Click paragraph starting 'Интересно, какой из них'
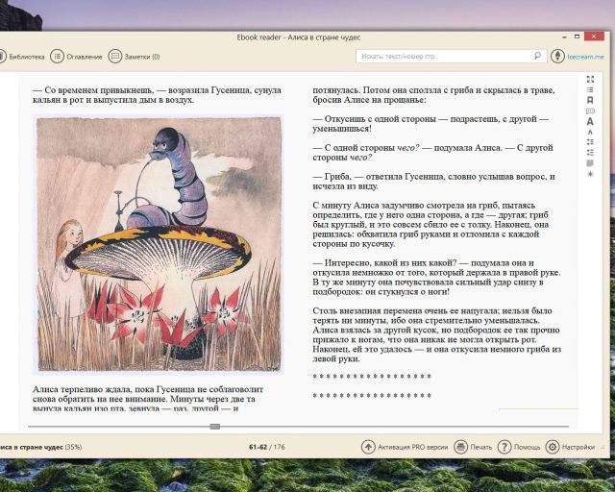The width and height of the screenshot is (615, 492). [x=436, y=277]
